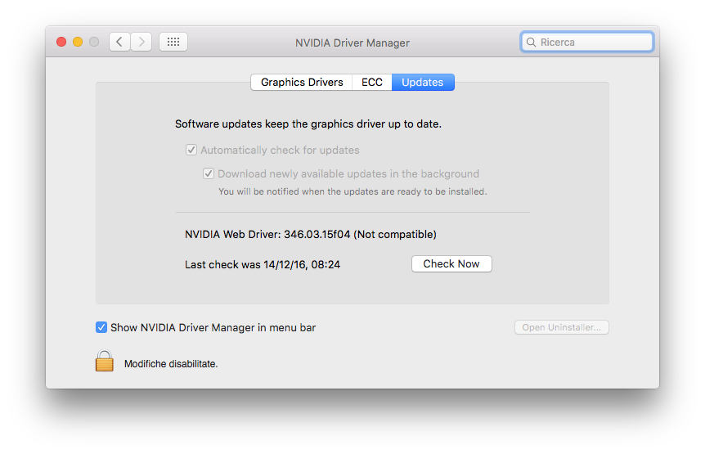The width and height of the screenshot is (705, 454).
Task: Open the show-all preferences grid icon
Action: (173, 42)
